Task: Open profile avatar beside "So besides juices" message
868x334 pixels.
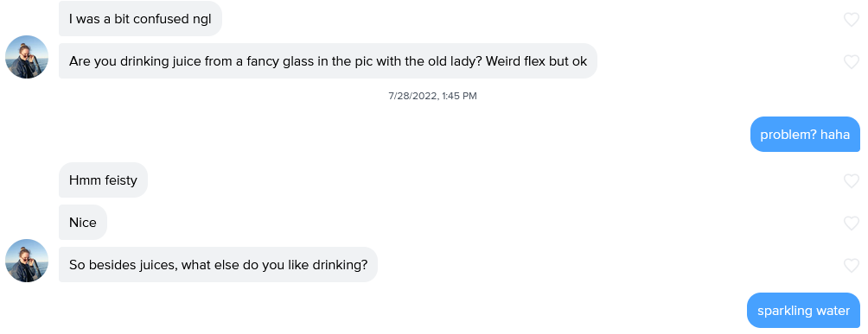Action: pos(27,261)
